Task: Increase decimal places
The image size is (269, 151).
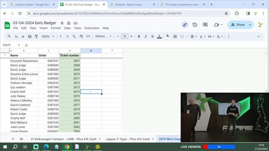Action: (81, 36)
